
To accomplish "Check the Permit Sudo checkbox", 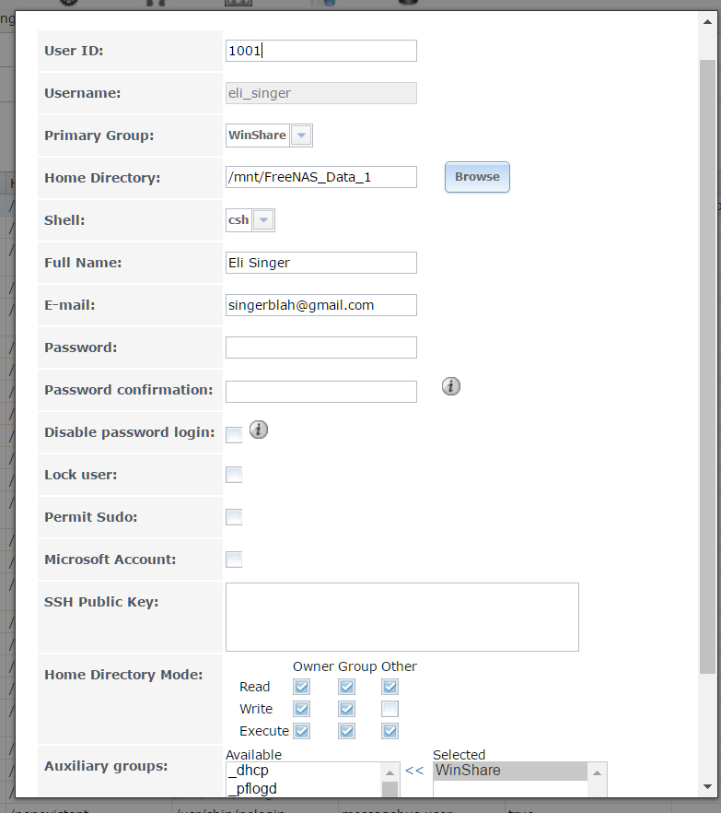I will click(x=234, y=517).
